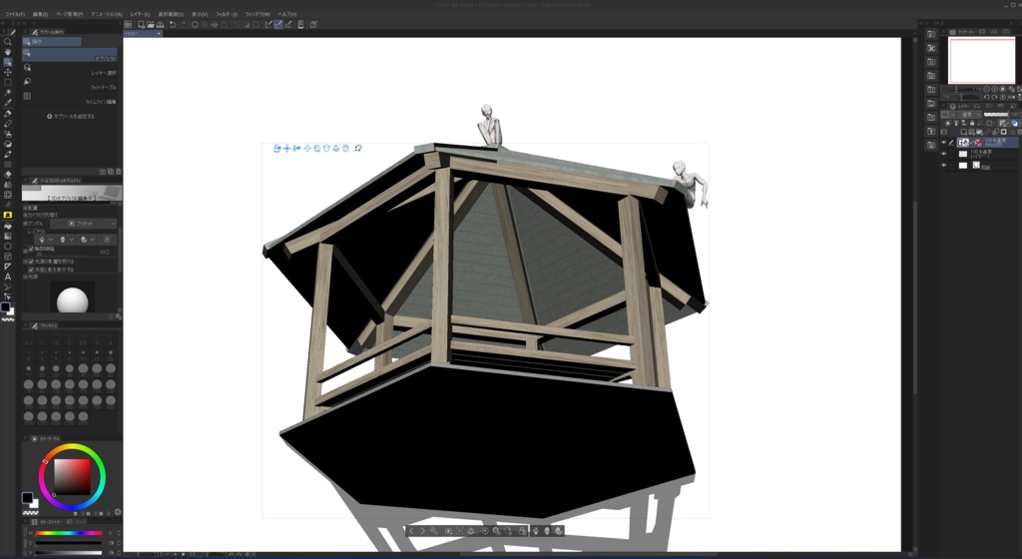The image size is (1022, 559).
Task: Select the タイムライン編集 sub tool
Action: tap(70, 99)
